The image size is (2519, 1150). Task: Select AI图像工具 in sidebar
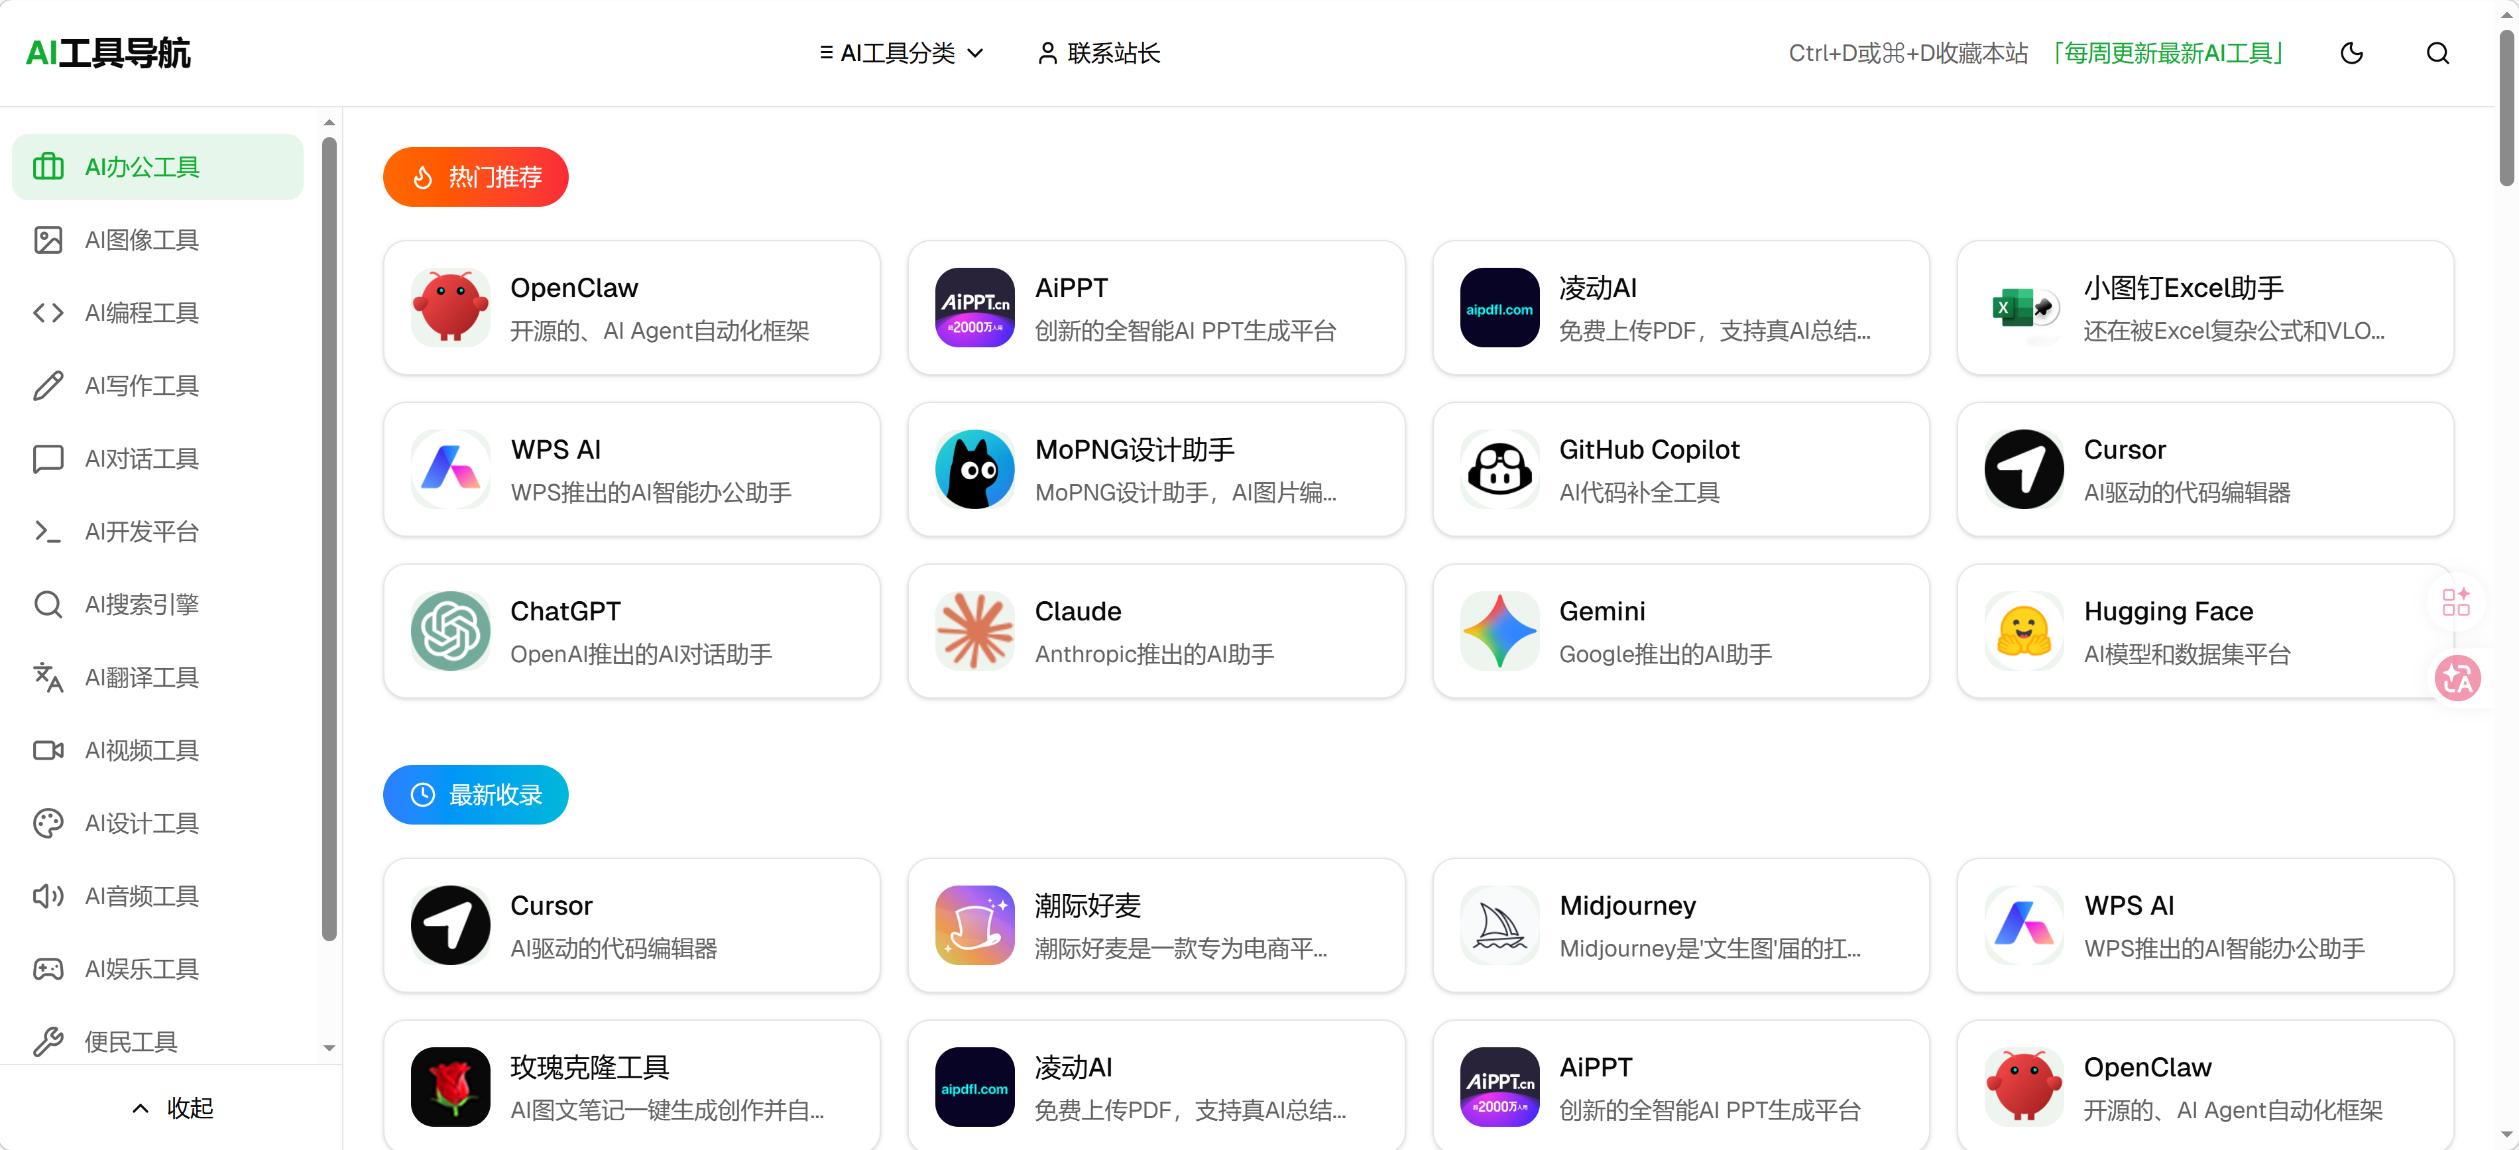pyautogui.click(x=142, y=239)
